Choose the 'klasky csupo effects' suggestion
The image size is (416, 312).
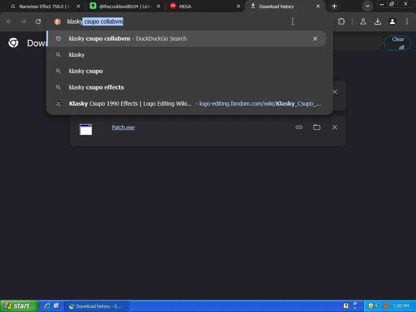pos(186,87)
